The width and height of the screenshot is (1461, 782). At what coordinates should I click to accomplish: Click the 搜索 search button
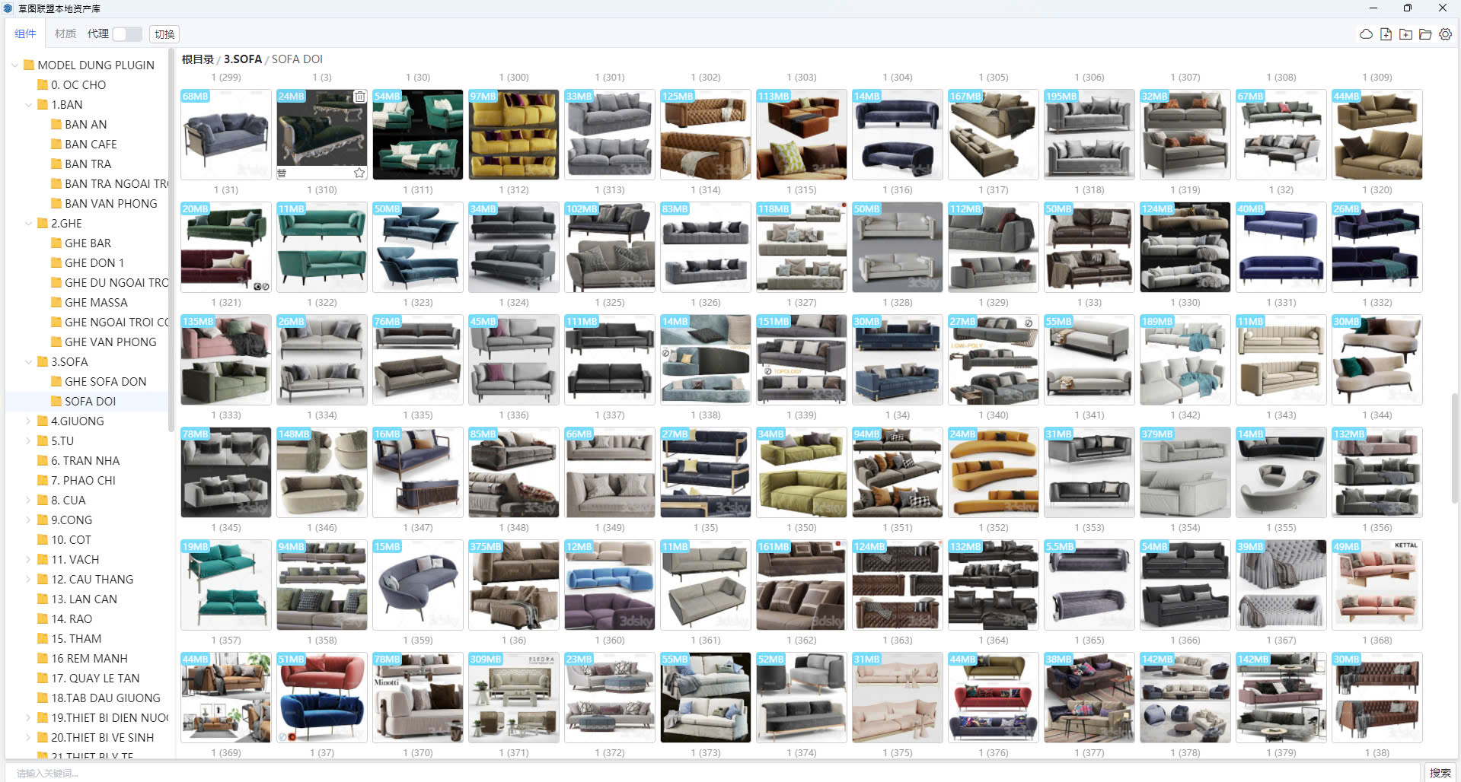pyautogui.click(x=1440, y=773)
